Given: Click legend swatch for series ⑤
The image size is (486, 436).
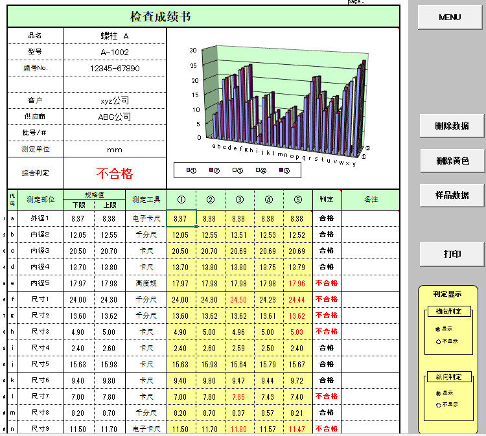Looking at the screenshot, I should coord(281,170).
